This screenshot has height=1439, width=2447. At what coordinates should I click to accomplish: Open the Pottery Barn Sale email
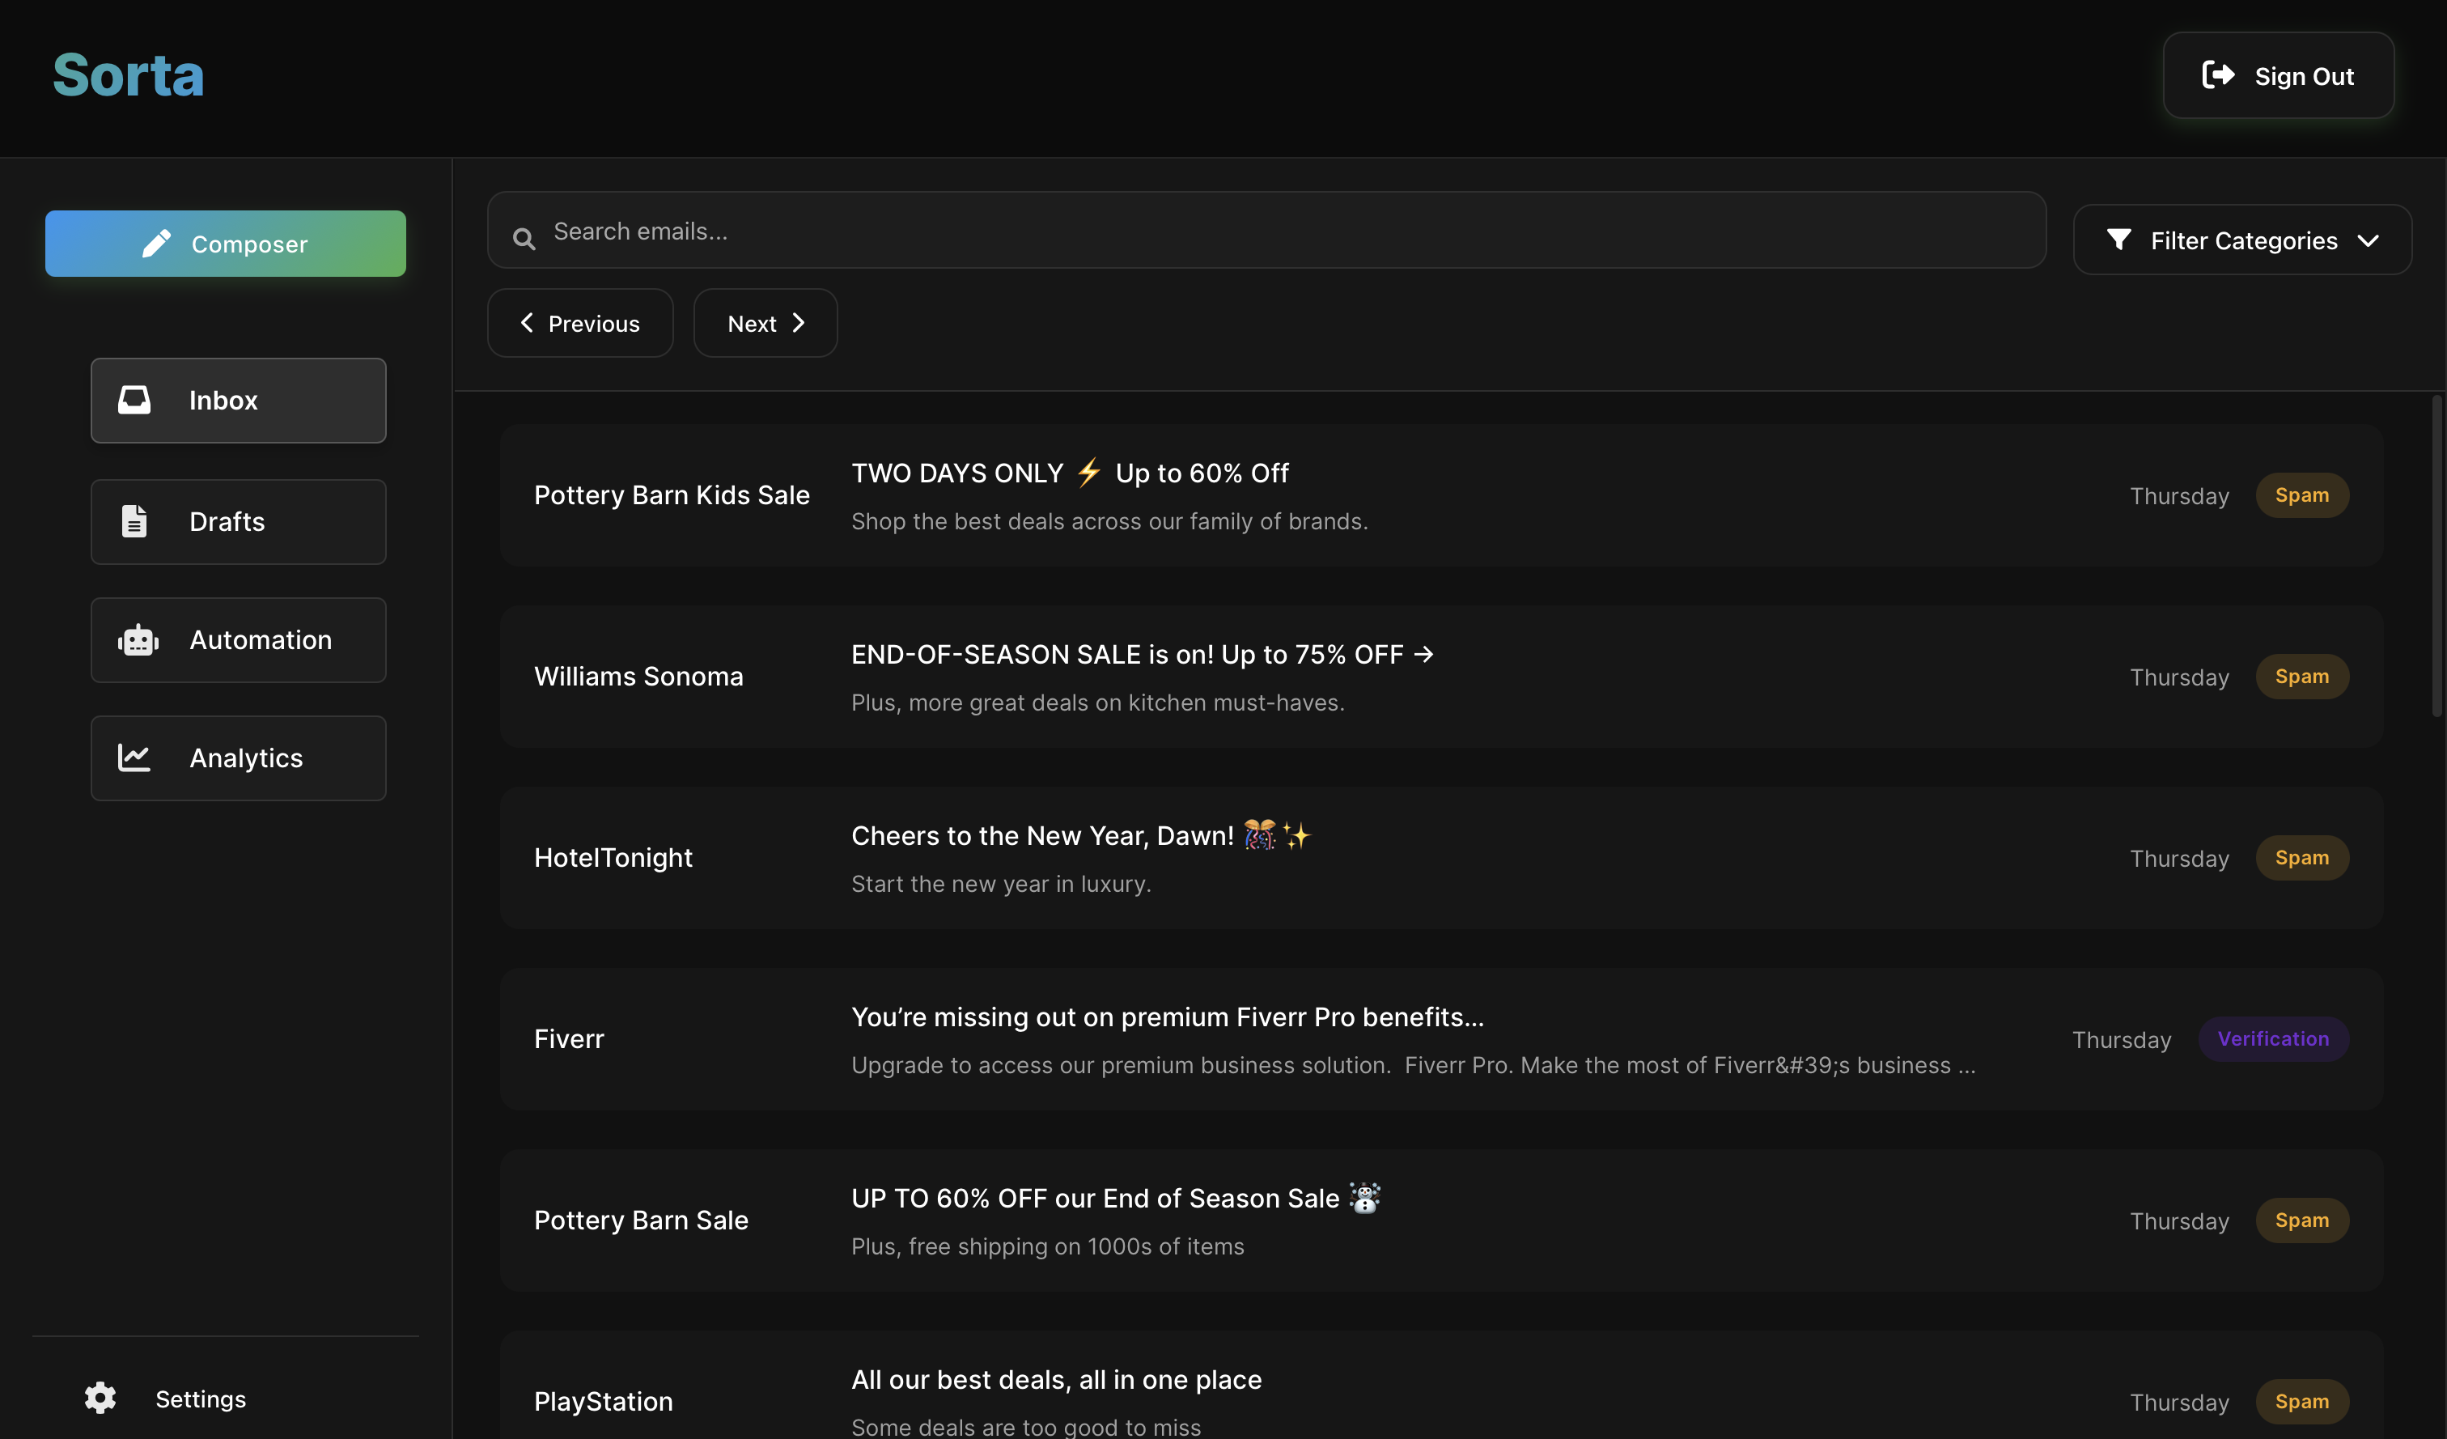[x=1441, y=1220]
